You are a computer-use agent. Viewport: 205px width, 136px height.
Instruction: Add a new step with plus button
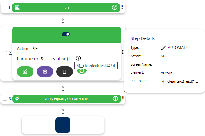click(63, 125)
